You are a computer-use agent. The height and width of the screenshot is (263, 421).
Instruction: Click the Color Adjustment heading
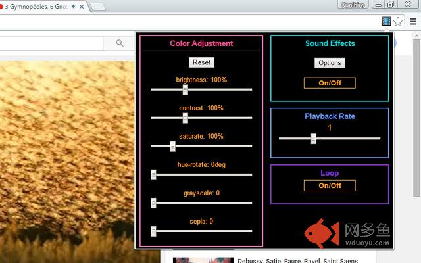(201, 43)
